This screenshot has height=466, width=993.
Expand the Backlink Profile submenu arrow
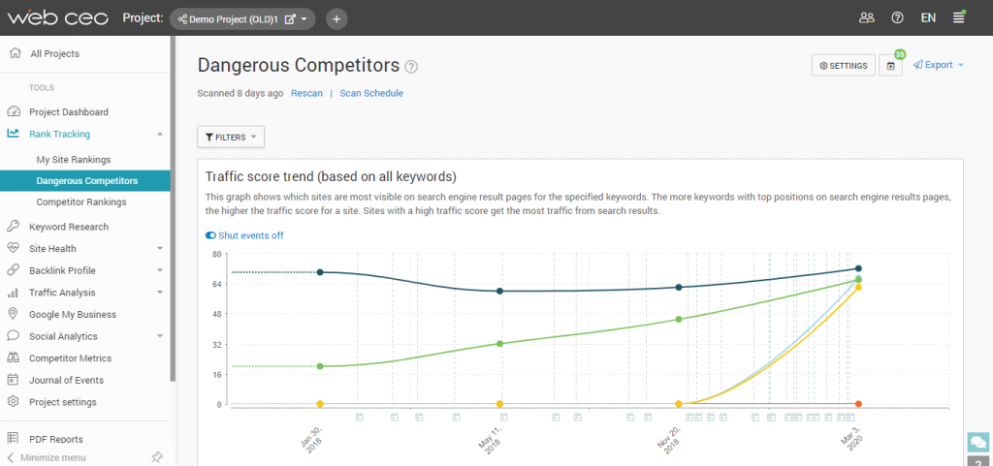tap(160, 270)
